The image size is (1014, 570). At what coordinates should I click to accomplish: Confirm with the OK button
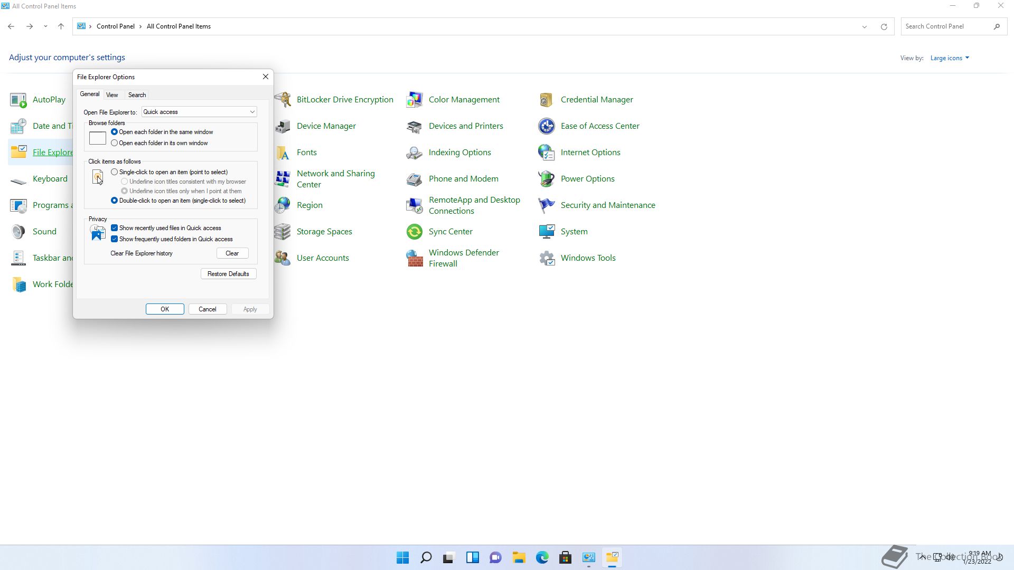[x=165, y=309]
